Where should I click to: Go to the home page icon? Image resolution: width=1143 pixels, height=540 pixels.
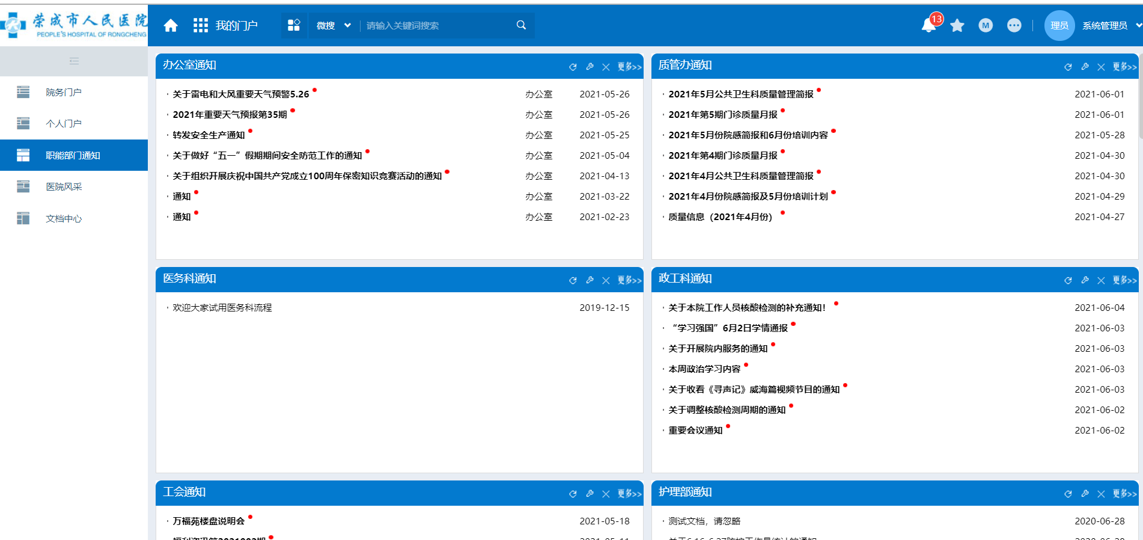[171, 25]
